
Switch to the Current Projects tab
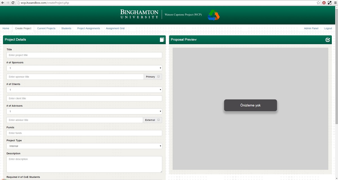tap(46, 28)
